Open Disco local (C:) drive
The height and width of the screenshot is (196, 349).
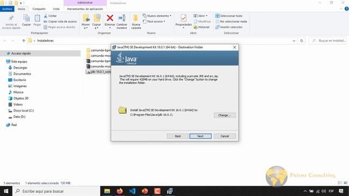click(21, 111)
